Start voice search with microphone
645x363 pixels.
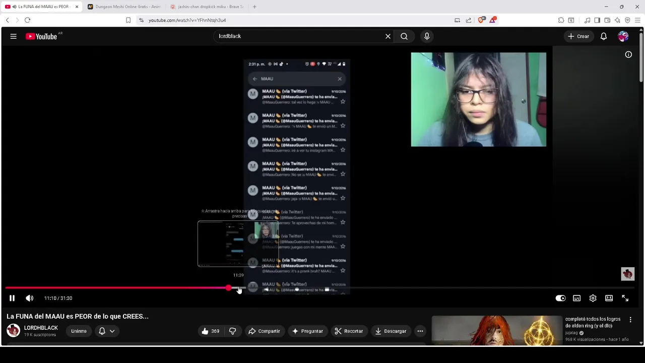[427, 36]
